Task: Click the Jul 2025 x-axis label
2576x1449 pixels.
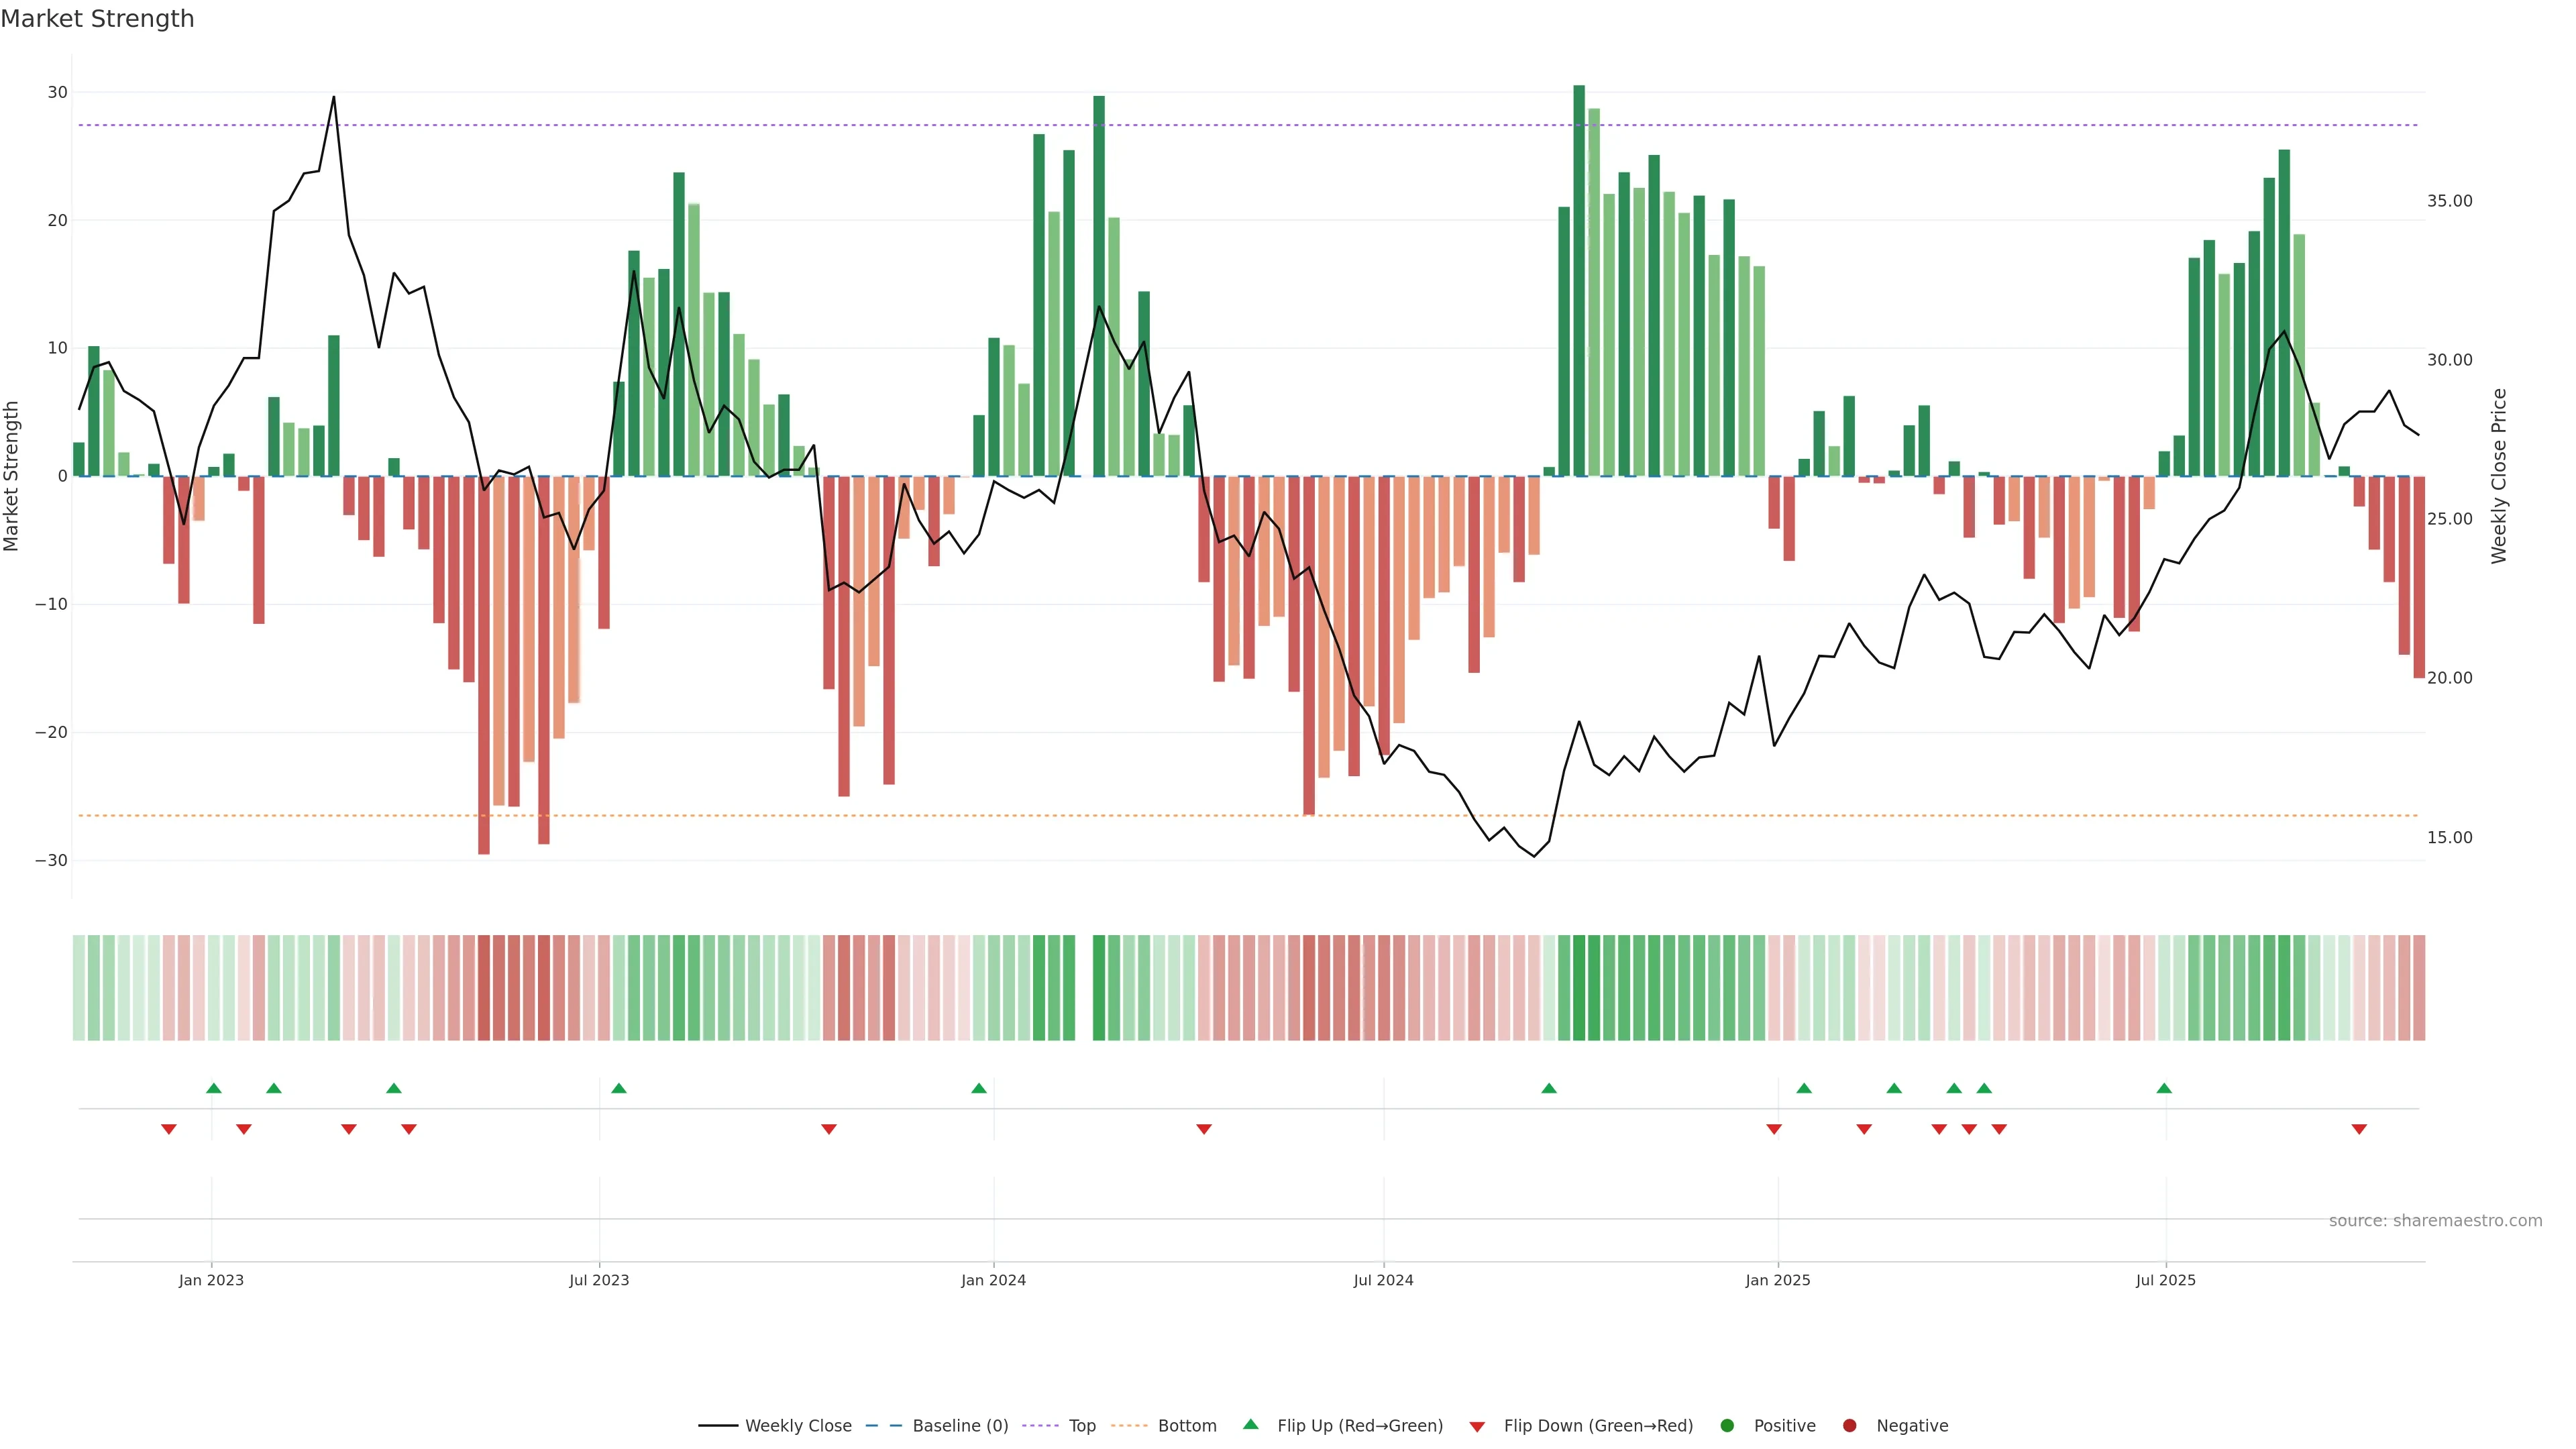Action: [x=2165, y=1280]
